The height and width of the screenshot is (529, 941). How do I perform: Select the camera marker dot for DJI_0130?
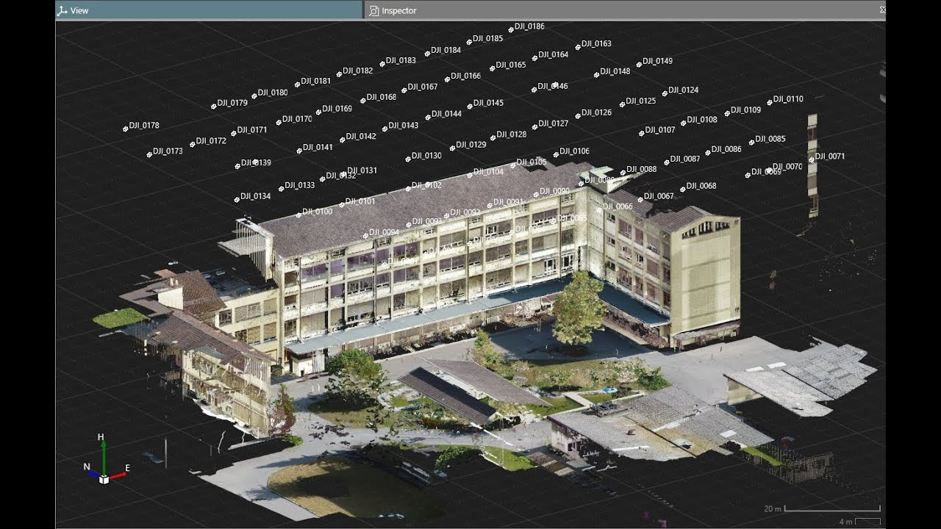click(408, 159)
